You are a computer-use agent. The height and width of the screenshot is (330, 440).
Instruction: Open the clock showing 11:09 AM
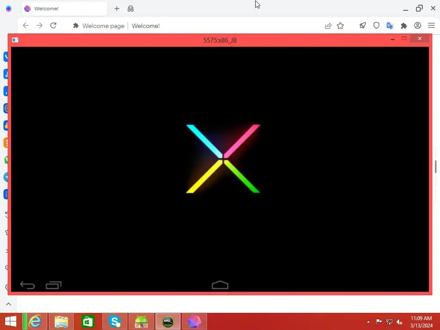421,321
